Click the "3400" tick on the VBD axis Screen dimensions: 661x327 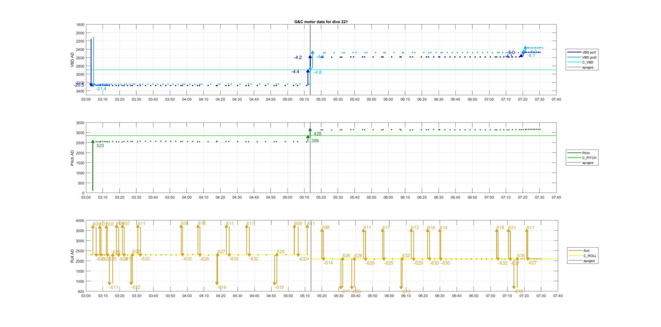click(80, 91)
